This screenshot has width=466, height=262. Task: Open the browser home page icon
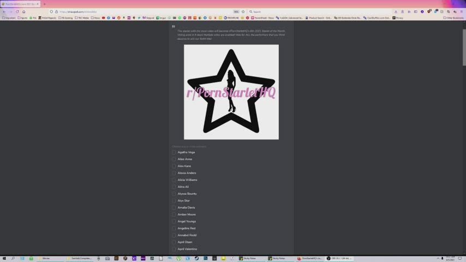tap(24, 11)
